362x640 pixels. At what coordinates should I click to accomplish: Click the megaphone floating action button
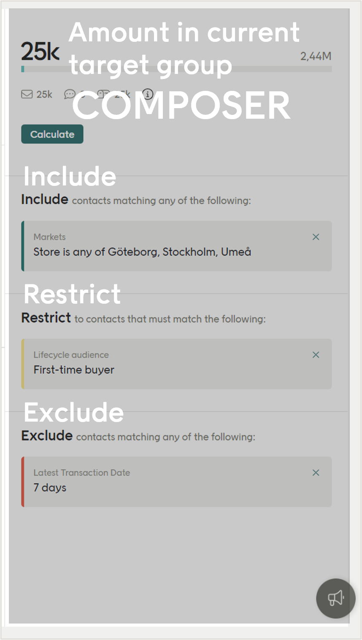[335, 598]
